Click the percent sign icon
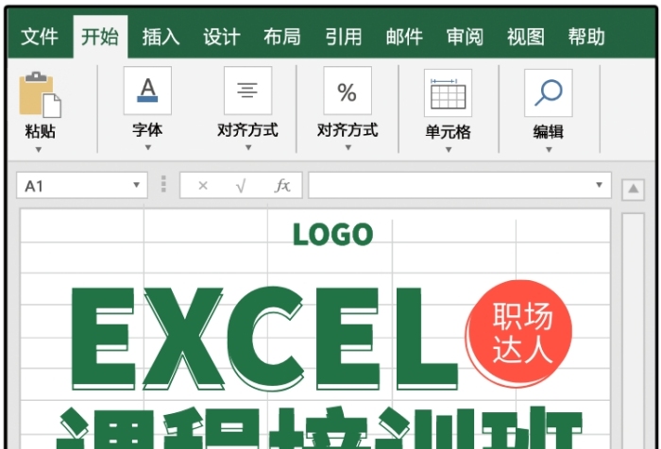The height and width of the screenshot is (449, 661). coord(347,91)
